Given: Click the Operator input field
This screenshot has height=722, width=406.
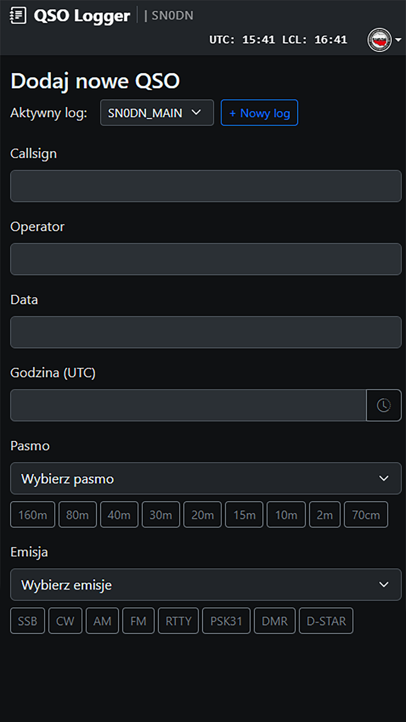Looking at the screenshot, I should point(206,259).
